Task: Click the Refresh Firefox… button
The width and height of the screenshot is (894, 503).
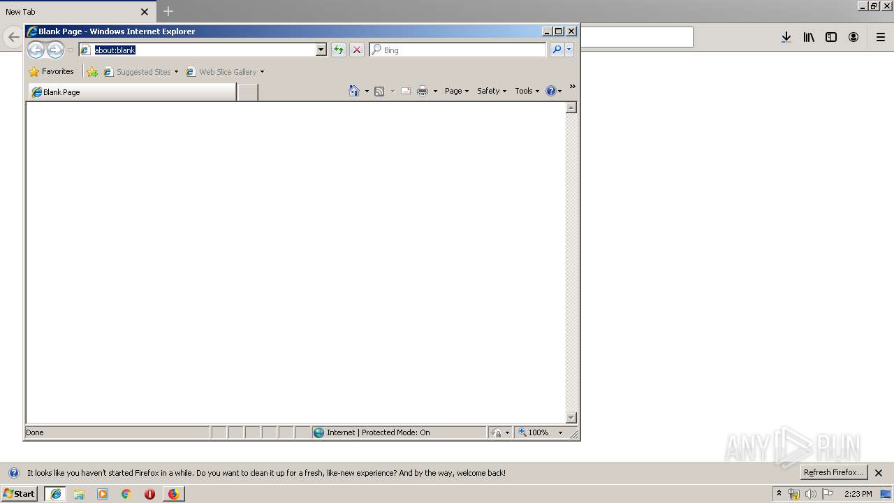Action: pyautogui.click(x=834, y=472)
